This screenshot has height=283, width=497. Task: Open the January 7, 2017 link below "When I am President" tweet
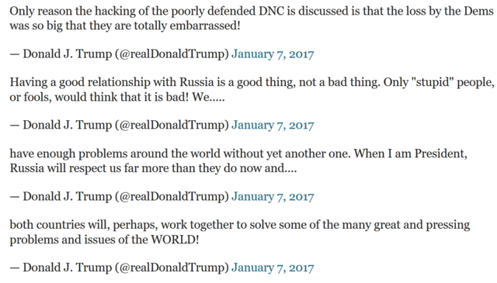pyautogui.click(x=273, y=197)
